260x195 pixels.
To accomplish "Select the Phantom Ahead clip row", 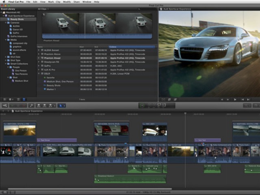I will click(x=97, y=58).
